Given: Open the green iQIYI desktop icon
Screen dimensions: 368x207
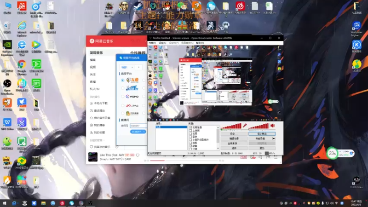Looking at the screenshot, I should coord(36,85).
